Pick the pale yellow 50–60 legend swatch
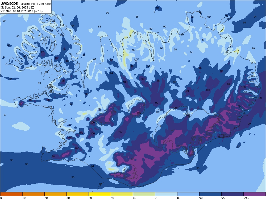Screen dimensions: 266x200 (122, 194)
